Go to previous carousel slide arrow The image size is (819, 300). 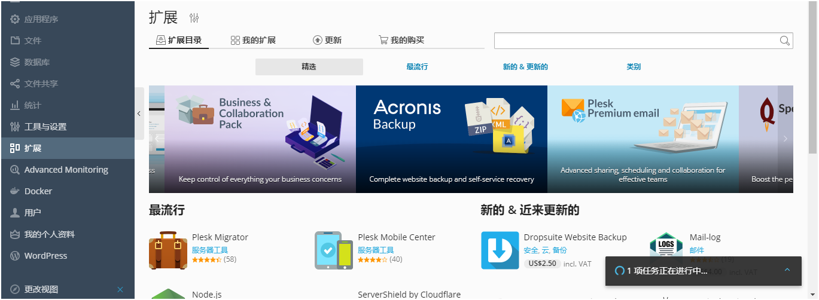click(x=157, y=139)
